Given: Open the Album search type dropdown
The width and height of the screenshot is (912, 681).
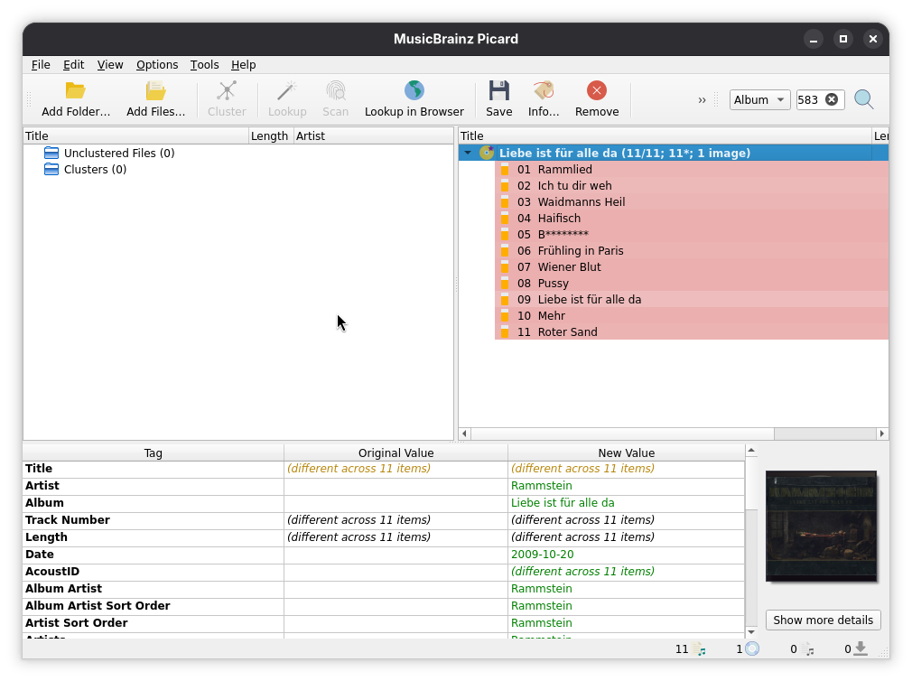Looking at the screenshot, I should (x=759, y=100).
